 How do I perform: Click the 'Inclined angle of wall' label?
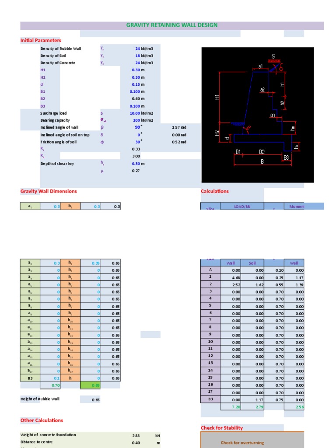pos(59,127)
